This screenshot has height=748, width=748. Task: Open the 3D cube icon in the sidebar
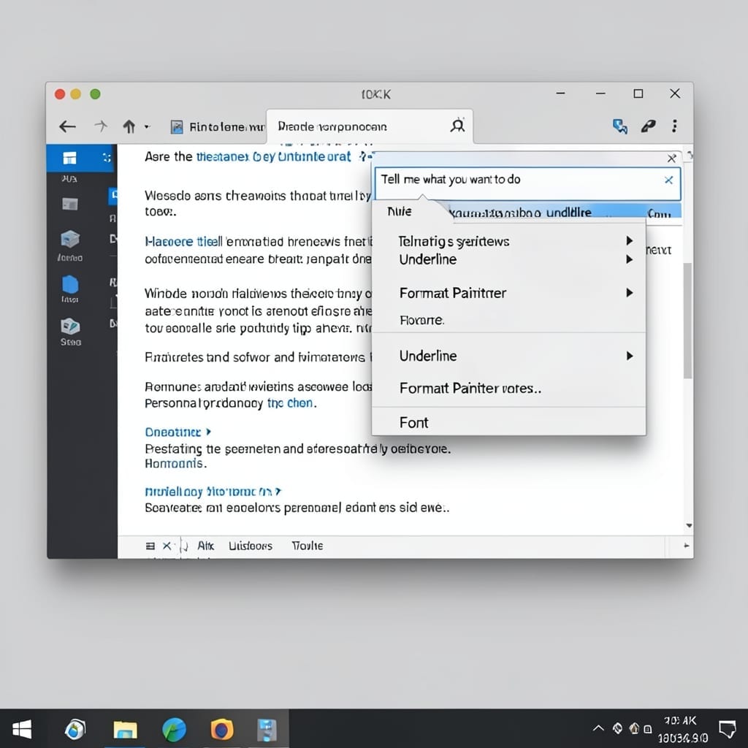point(70,239)
